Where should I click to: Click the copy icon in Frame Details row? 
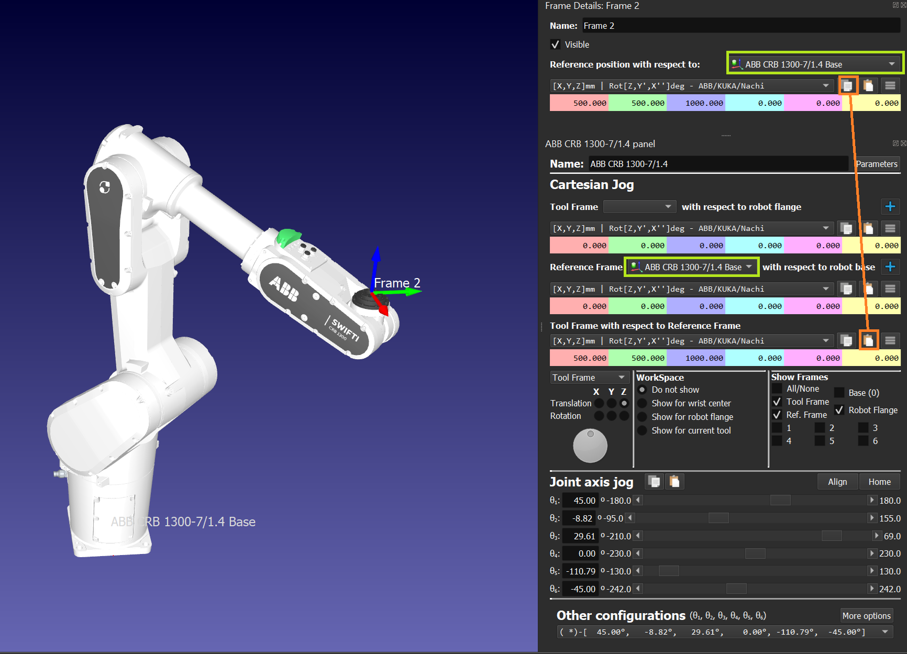(847, 85)
